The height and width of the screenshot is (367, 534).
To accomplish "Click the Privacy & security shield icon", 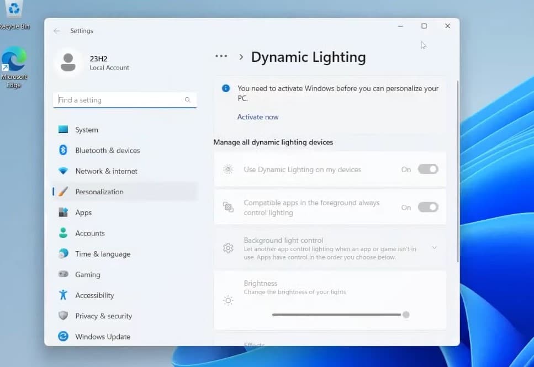I will 63,316.
